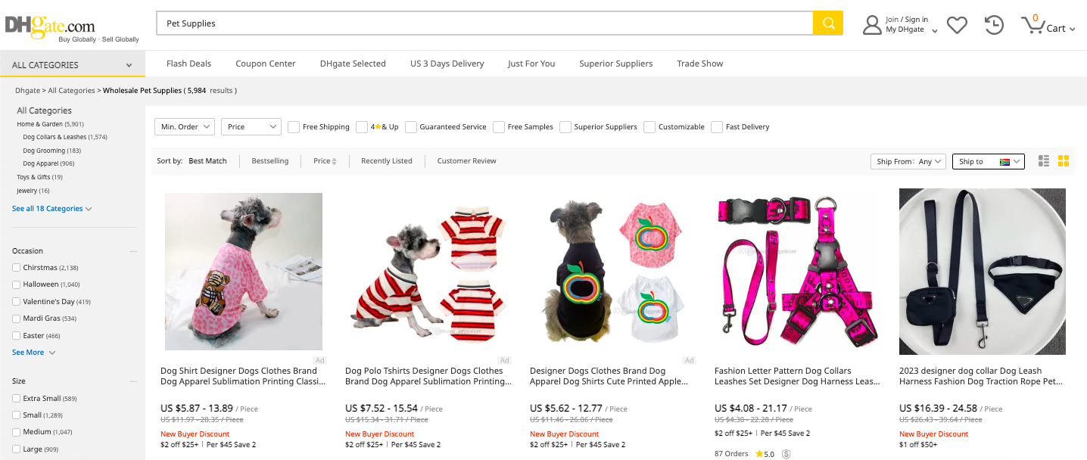Image resolution: width=1087 pixels, height=460 pixels.
Task: Open the Coupon Center menu item
Action: (x=266, y=64)
